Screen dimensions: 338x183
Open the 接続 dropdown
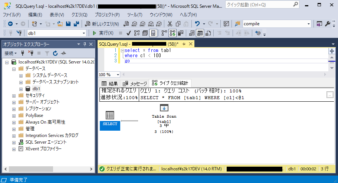pos(10,53)
